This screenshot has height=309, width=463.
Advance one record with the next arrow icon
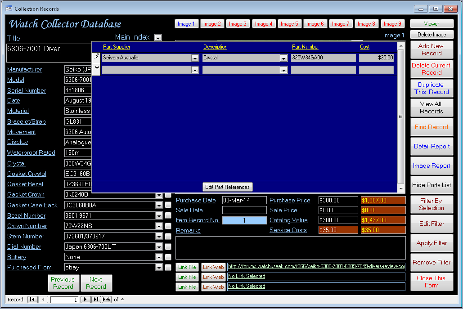click(x=85, y=300)
